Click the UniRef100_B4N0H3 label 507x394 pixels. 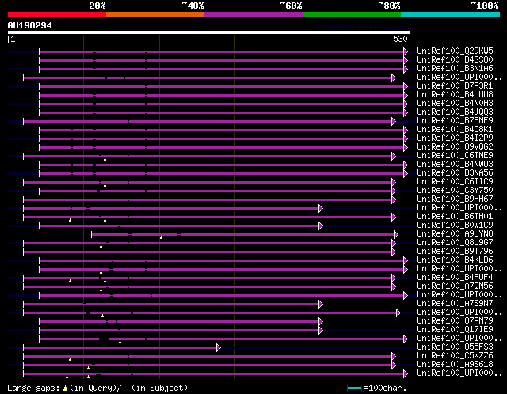(x=455, y=104)
